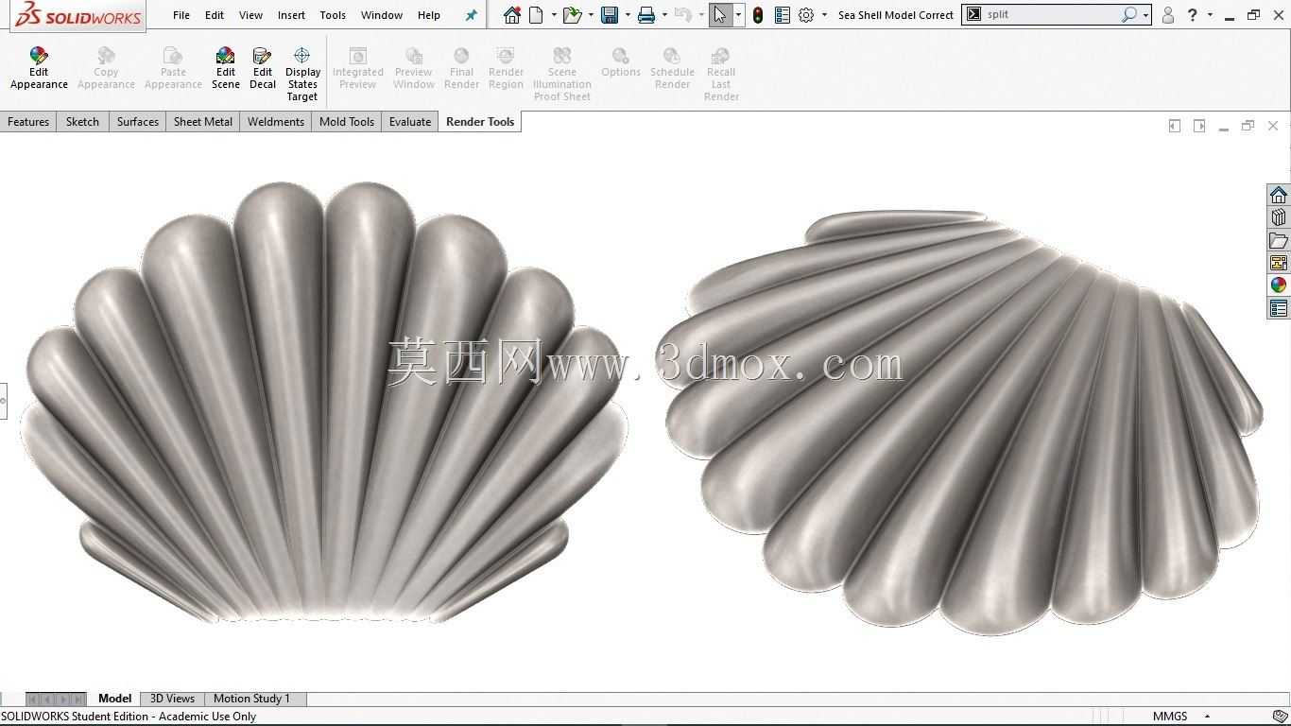Expand the Select tool dropdown arrow

click(738, 15)
